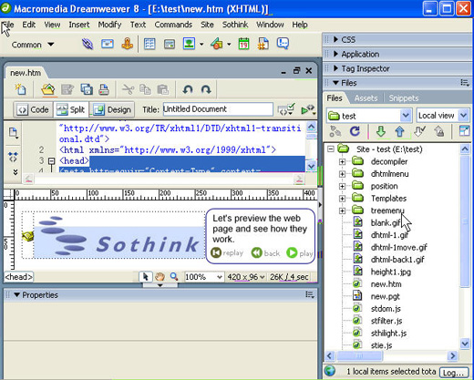Viewport: 474px width, 380px height.
Task: Click the Cut scissors icon
Action: pos(128,89)
